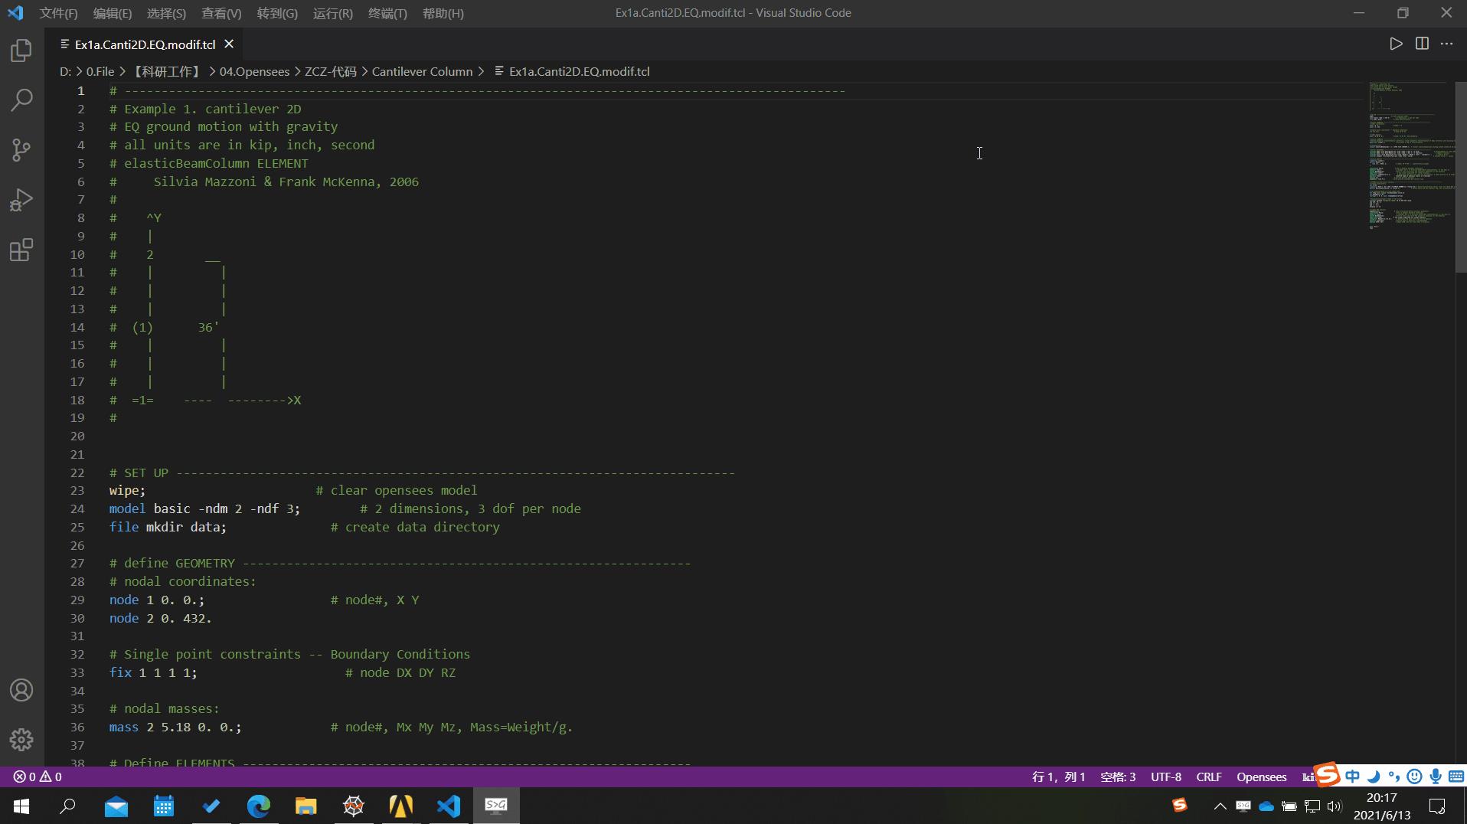Expand the D: breadcrumb
Viewport: 1467px width, 824px height.
[x=65, y=71]
